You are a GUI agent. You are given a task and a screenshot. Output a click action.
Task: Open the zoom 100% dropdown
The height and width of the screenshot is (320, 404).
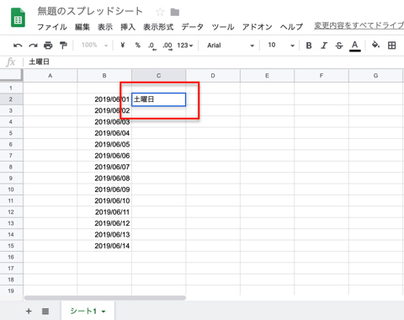point(94,45)
